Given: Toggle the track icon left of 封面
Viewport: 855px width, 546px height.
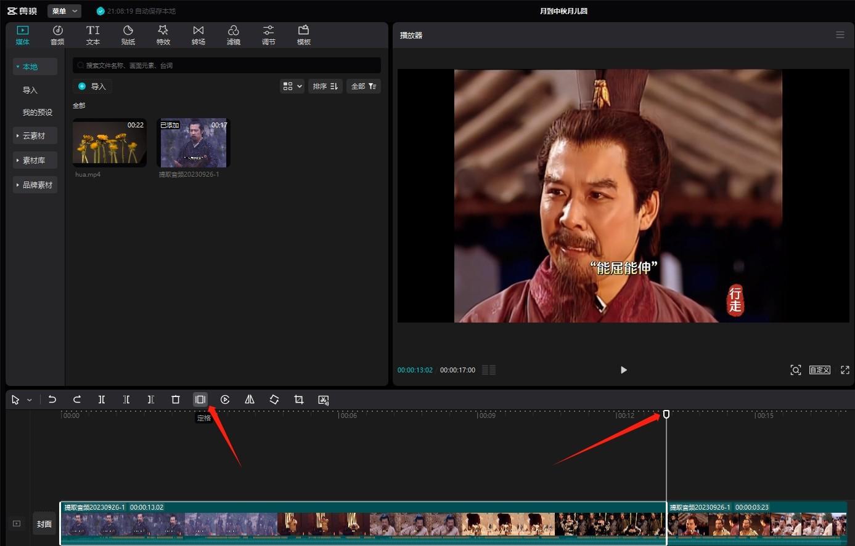Looking at the screenshot, I should pos(17,524).
